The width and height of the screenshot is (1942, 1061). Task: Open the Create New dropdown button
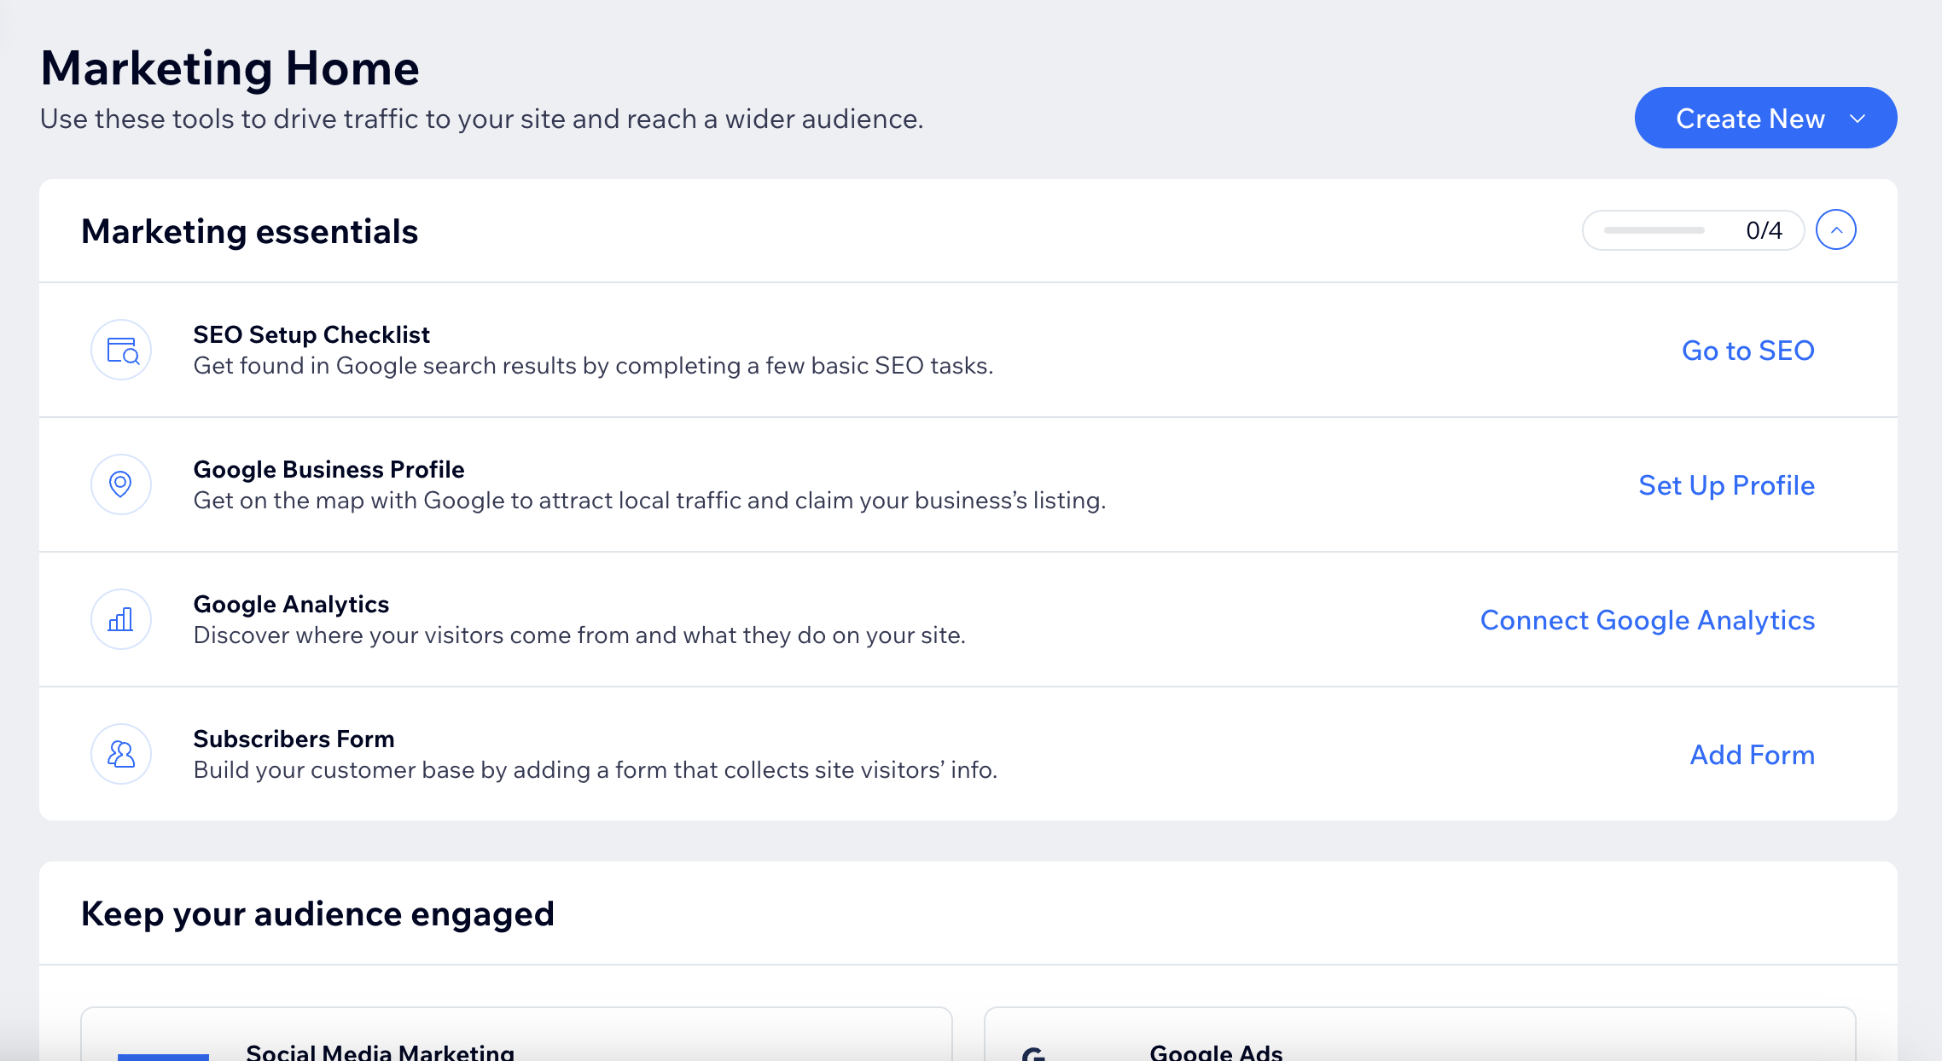(1765, 118)
